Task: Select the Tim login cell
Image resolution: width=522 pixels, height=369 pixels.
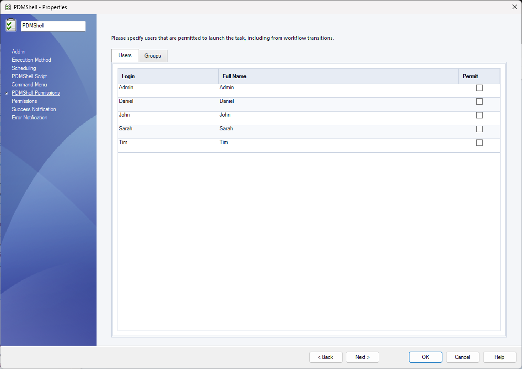Action: pos(168,145)
